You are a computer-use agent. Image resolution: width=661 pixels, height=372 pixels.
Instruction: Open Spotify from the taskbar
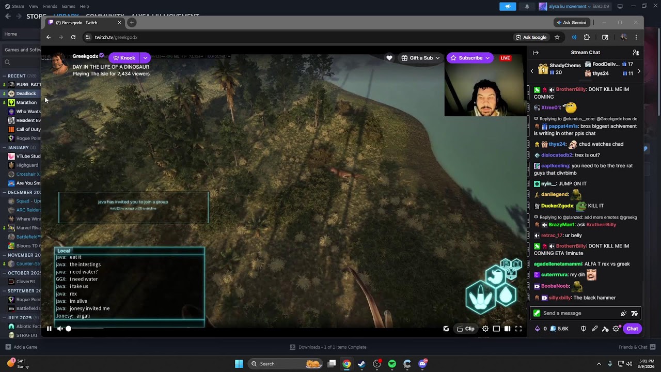(392, 364)
